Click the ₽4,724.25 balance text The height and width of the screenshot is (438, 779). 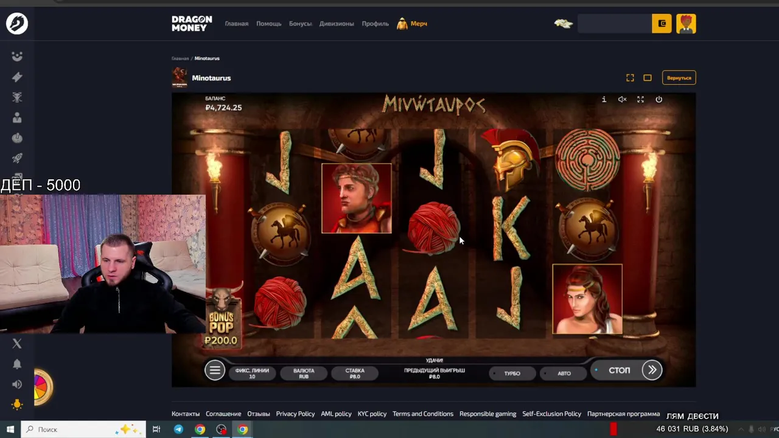tap(223, 108)
